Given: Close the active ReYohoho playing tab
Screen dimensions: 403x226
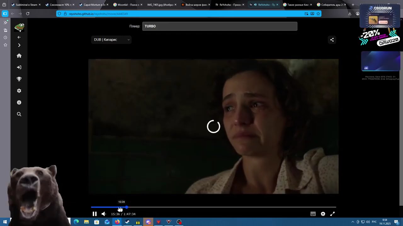Looking at the screenshot, I should pyautogui.click(x=277, y=5).
